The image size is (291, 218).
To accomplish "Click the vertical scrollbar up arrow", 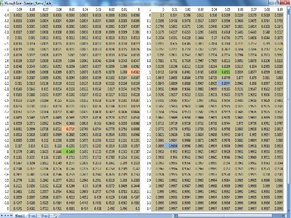I will click(289, 11).
